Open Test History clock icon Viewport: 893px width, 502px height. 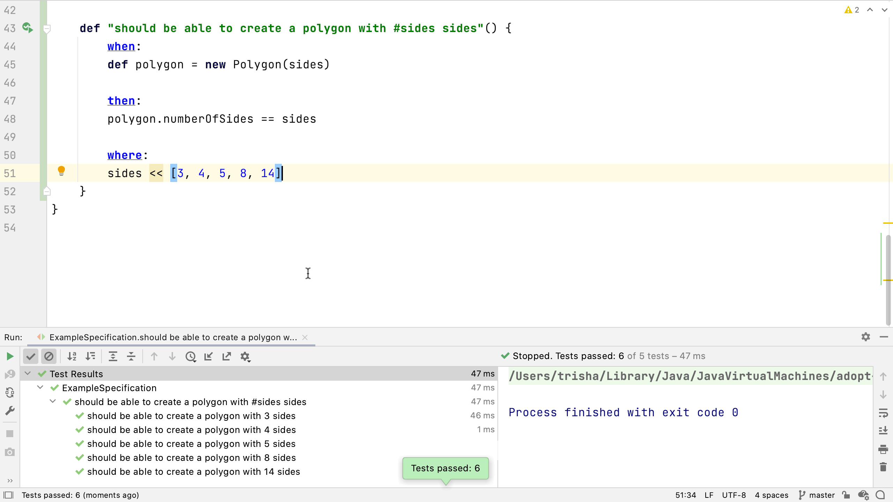(x=190, y=356)
